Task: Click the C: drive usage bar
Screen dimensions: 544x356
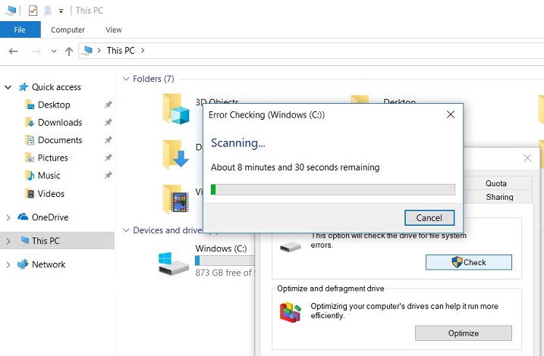Action: coord(225,261)
